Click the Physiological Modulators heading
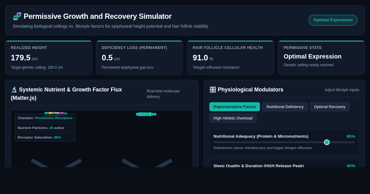This screenshot has width=370, height=194. click(250, 90)
